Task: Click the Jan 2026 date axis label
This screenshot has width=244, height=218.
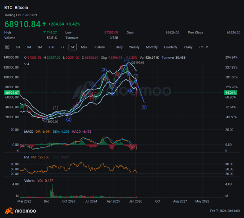Action: pyautogui.click(x=136, y=201)
